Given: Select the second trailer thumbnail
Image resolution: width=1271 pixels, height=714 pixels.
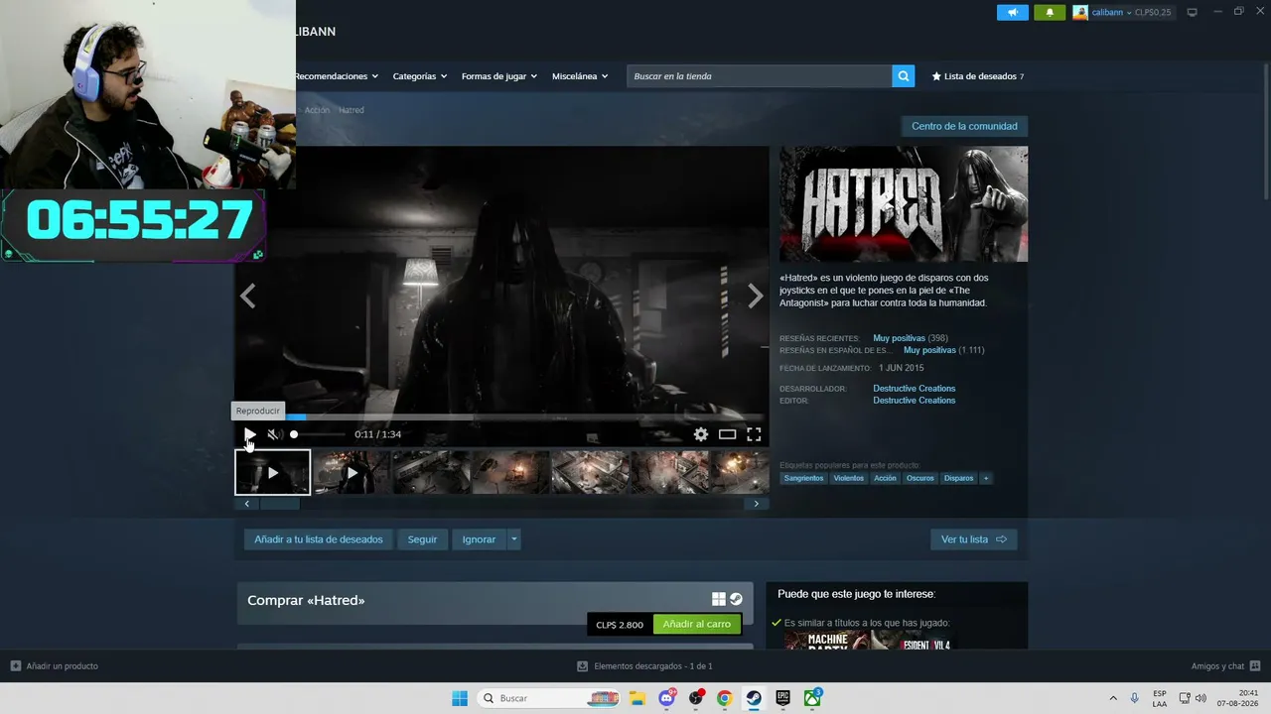Looking at the screenshot, I should pos(352,472).
